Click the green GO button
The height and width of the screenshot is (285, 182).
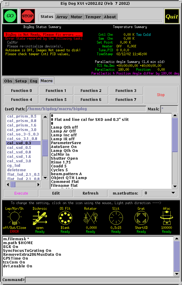point(10,16)
